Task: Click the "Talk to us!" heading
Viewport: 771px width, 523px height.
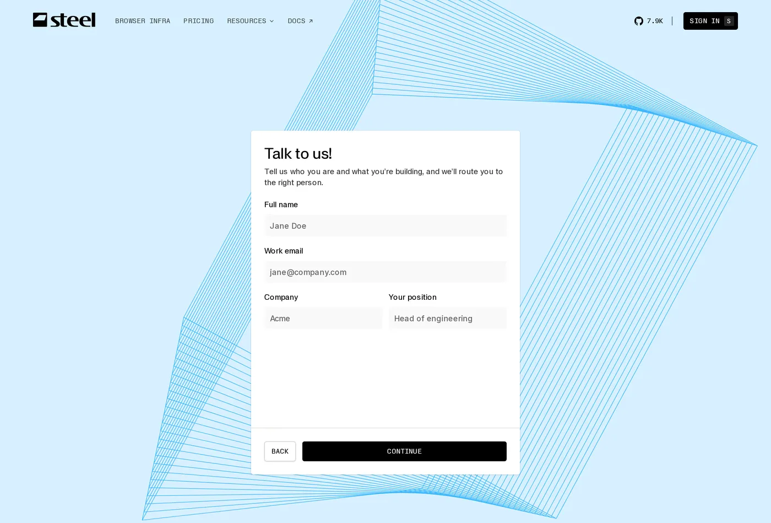Action: pyautogui.click(x=298, y=154)
